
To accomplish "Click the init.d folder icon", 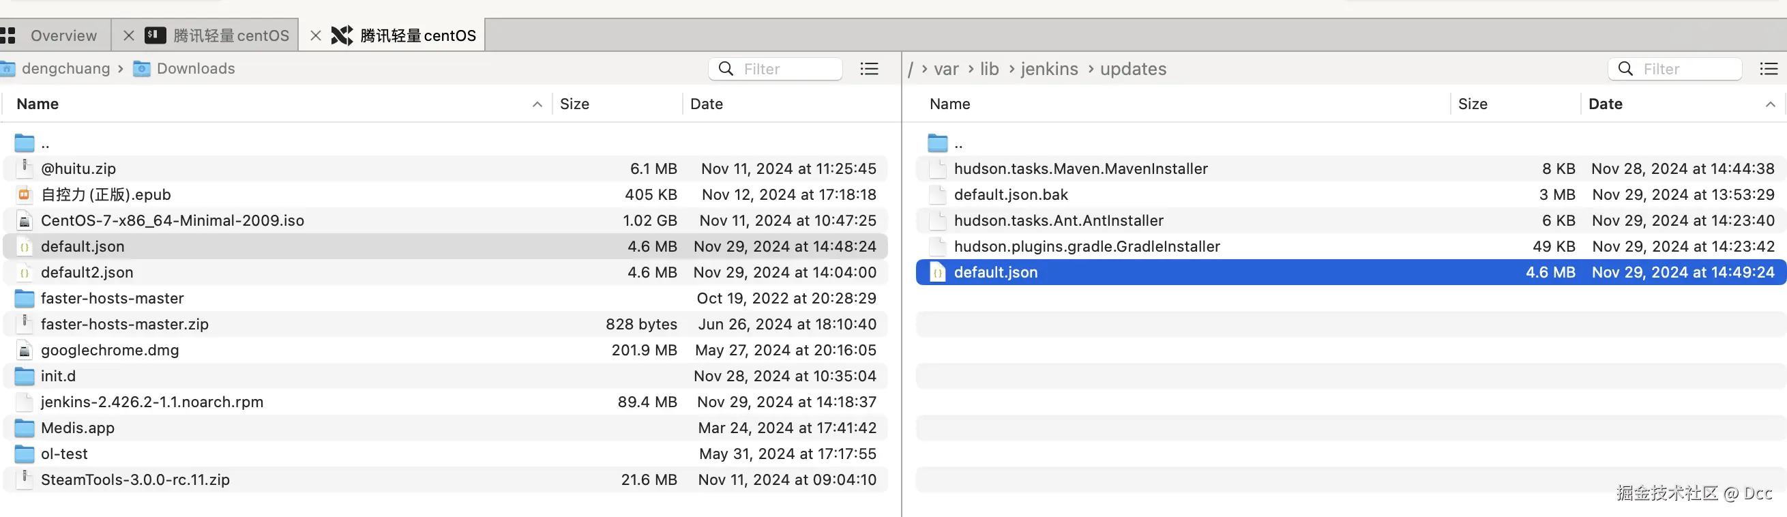I will tap(25, 376).
